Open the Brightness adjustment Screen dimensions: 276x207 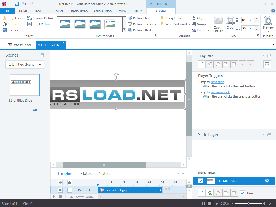(14, 18)
